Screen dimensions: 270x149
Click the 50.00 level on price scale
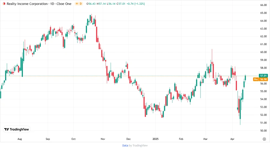click(x=263, y=131)
